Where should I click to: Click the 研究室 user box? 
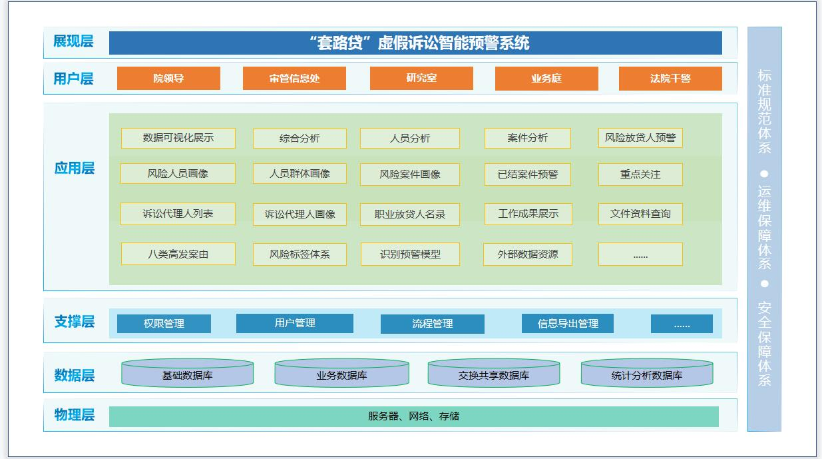[x=421, y=78]
